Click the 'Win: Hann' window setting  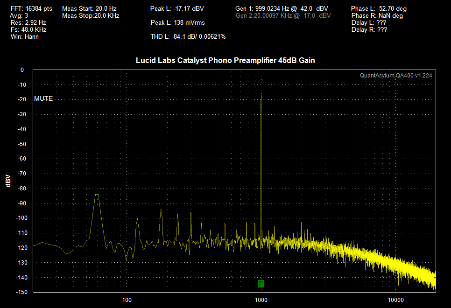click(24, 36)
